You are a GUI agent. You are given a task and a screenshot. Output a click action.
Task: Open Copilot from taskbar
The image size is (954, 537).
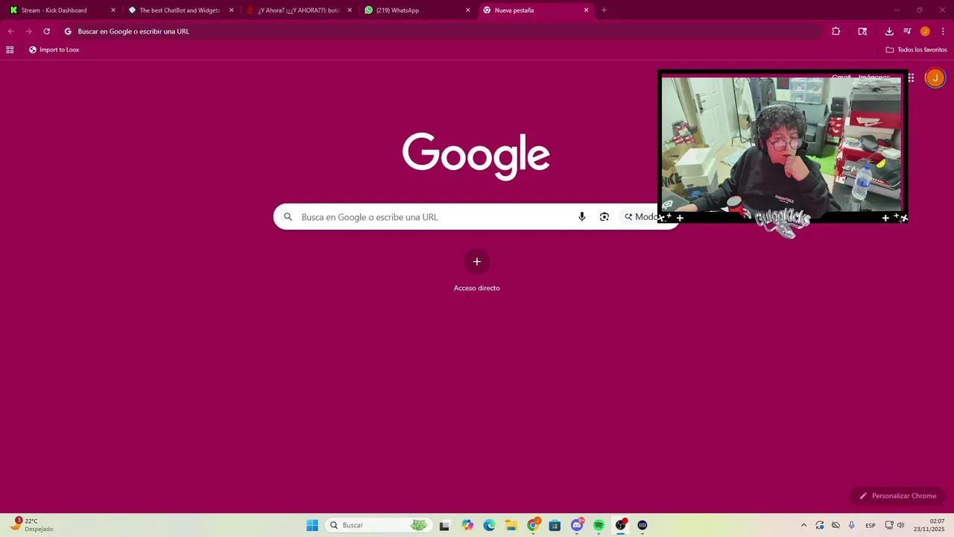[467, 525]
